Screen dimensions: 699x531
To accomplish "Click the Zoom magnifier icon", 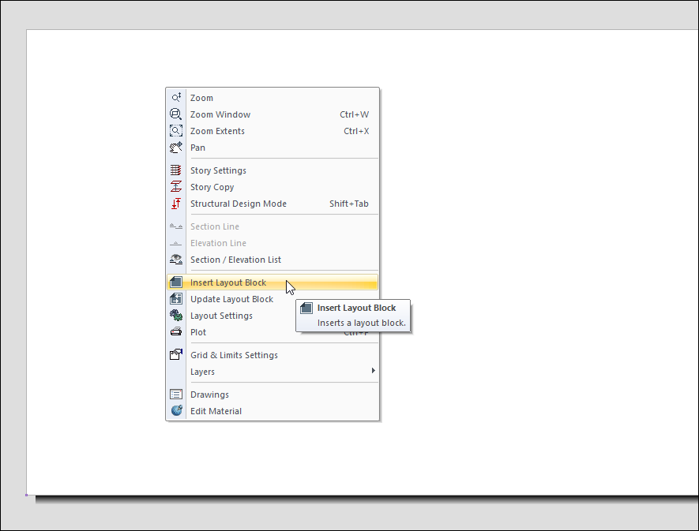I will [176, 98].
